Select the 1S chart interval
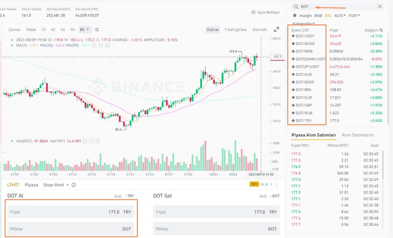This screenshot has height=238, width=393. coord(43,30)
